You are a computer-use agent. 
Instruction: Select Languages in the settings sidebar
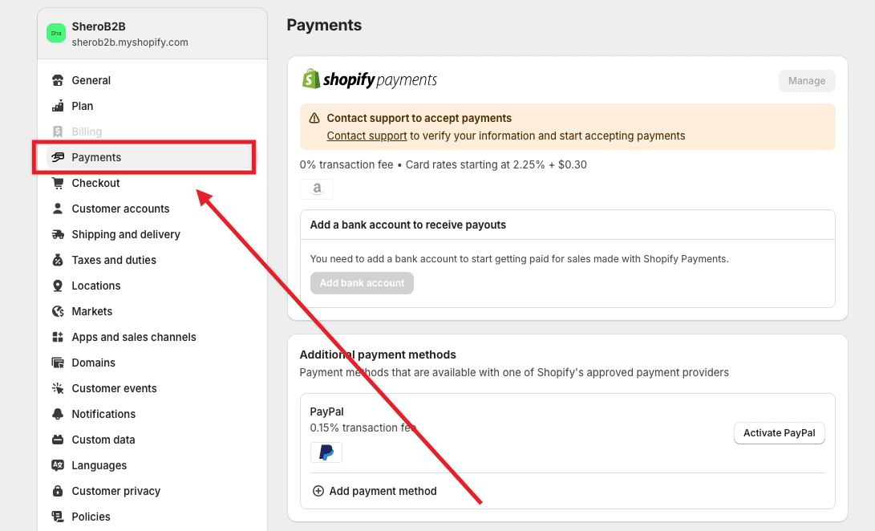pyautogui.click(x=98, y=465)
